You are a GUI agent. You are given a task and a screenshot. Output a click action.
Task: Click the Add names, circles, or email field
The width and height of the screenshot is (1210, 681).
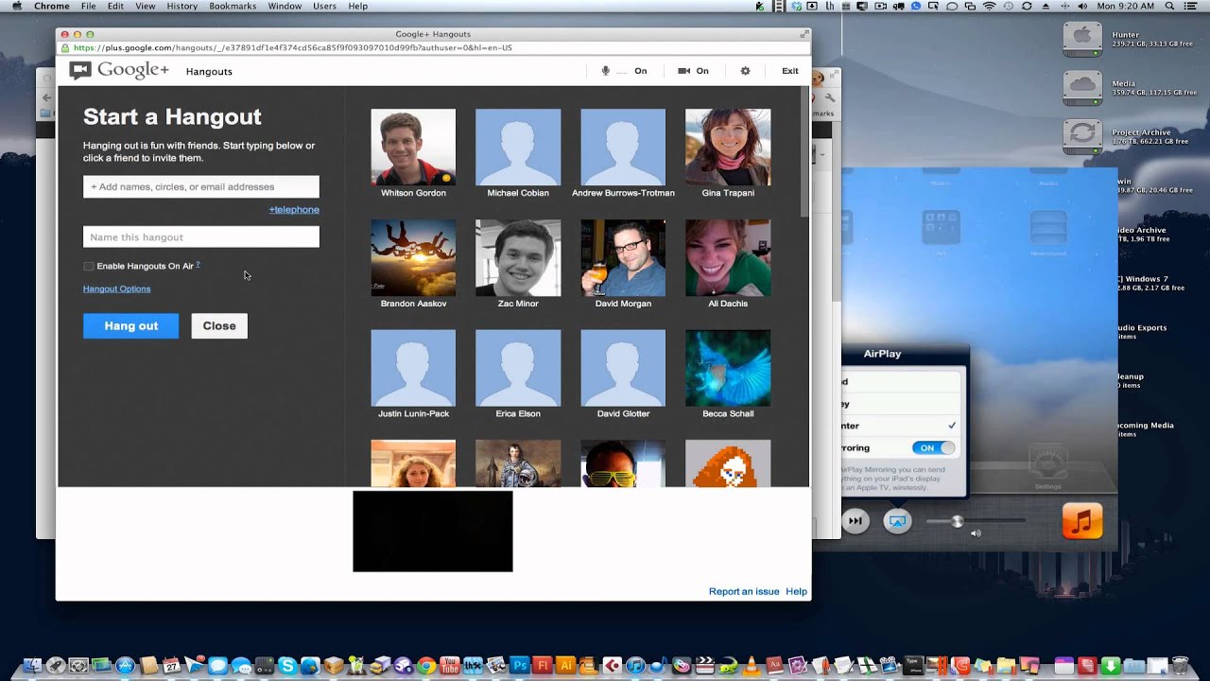point(201,186)
